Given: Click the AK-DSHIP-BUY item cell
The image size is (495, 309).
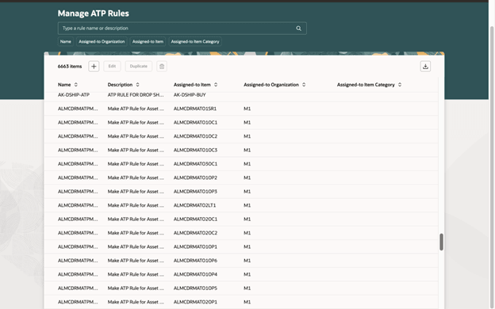Looking at the screenshot, I should click(190, 95).
